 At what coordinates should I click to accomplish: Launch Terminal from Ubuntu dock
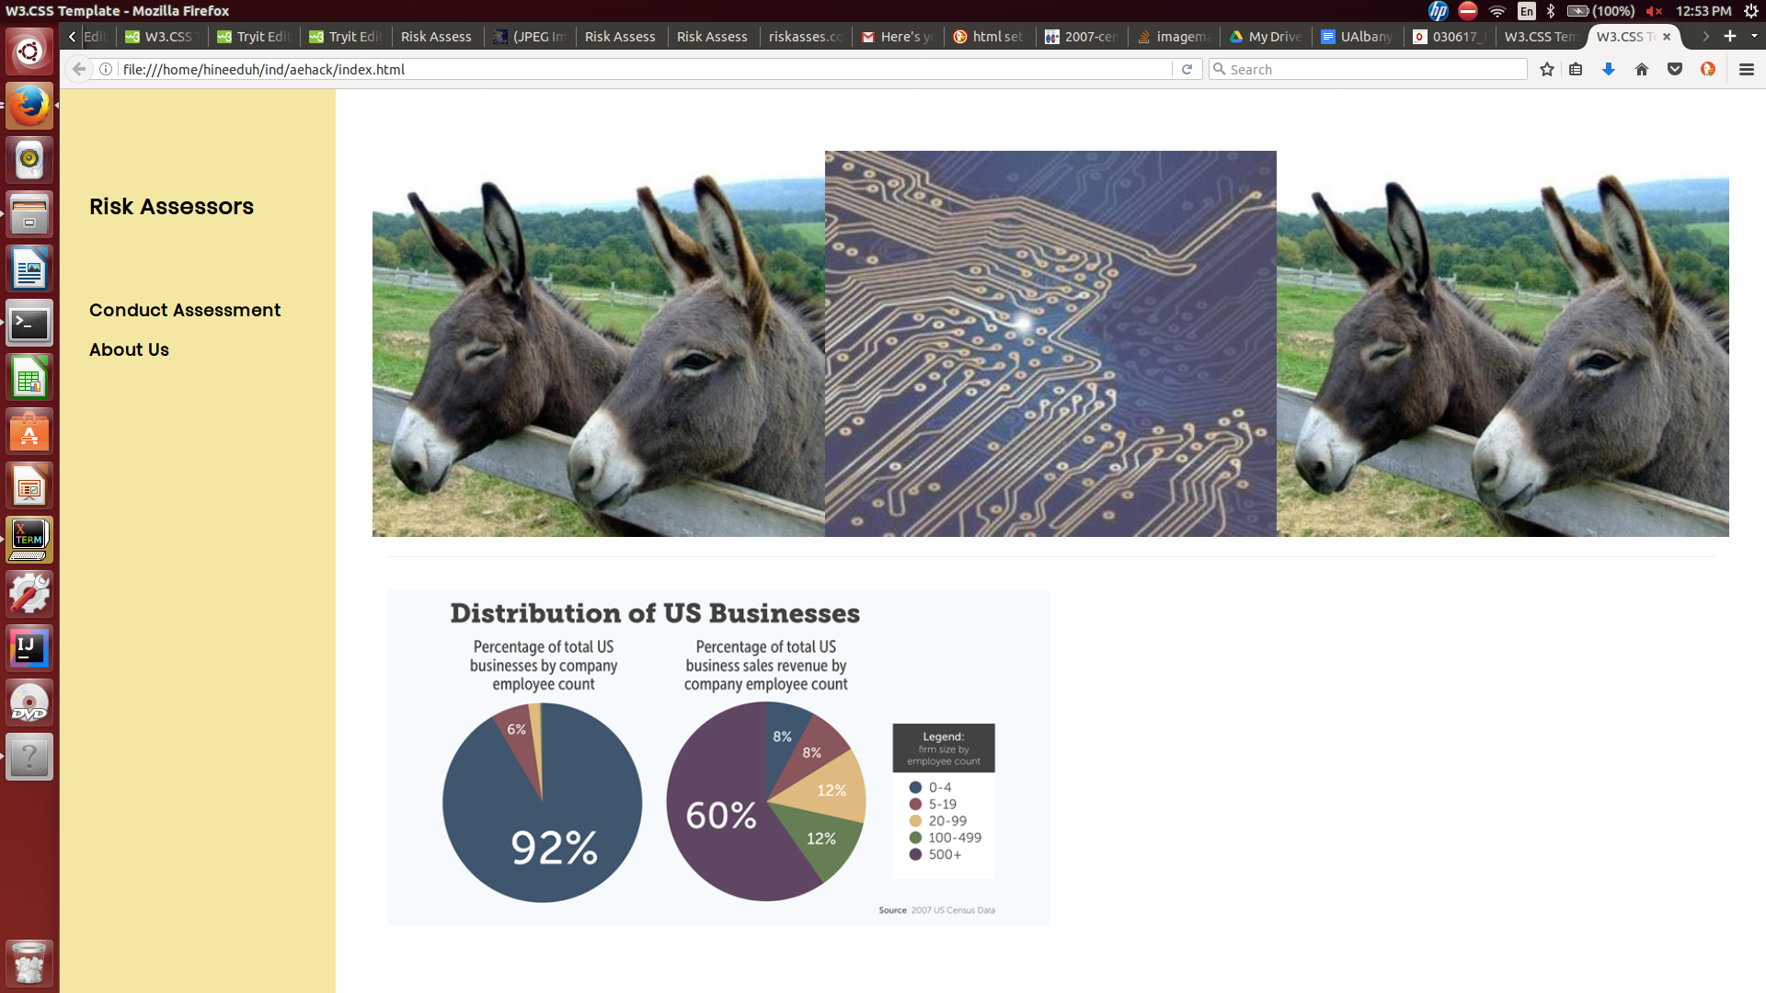coord(29,324)
